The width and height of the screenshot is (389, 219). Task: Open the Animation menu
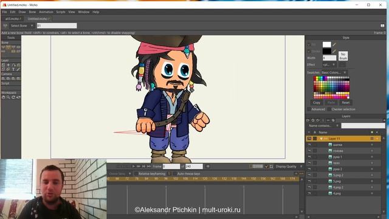pyautogui.click(x=46, y=12)
